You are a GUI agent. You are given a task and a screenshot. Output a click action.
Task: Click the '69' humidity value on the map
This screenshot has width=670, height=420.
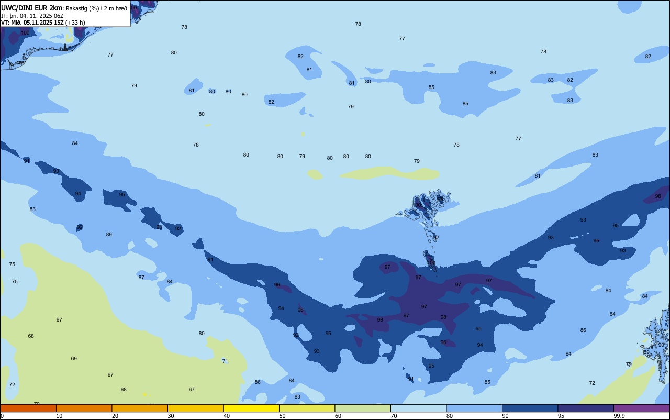pos(74,359)
